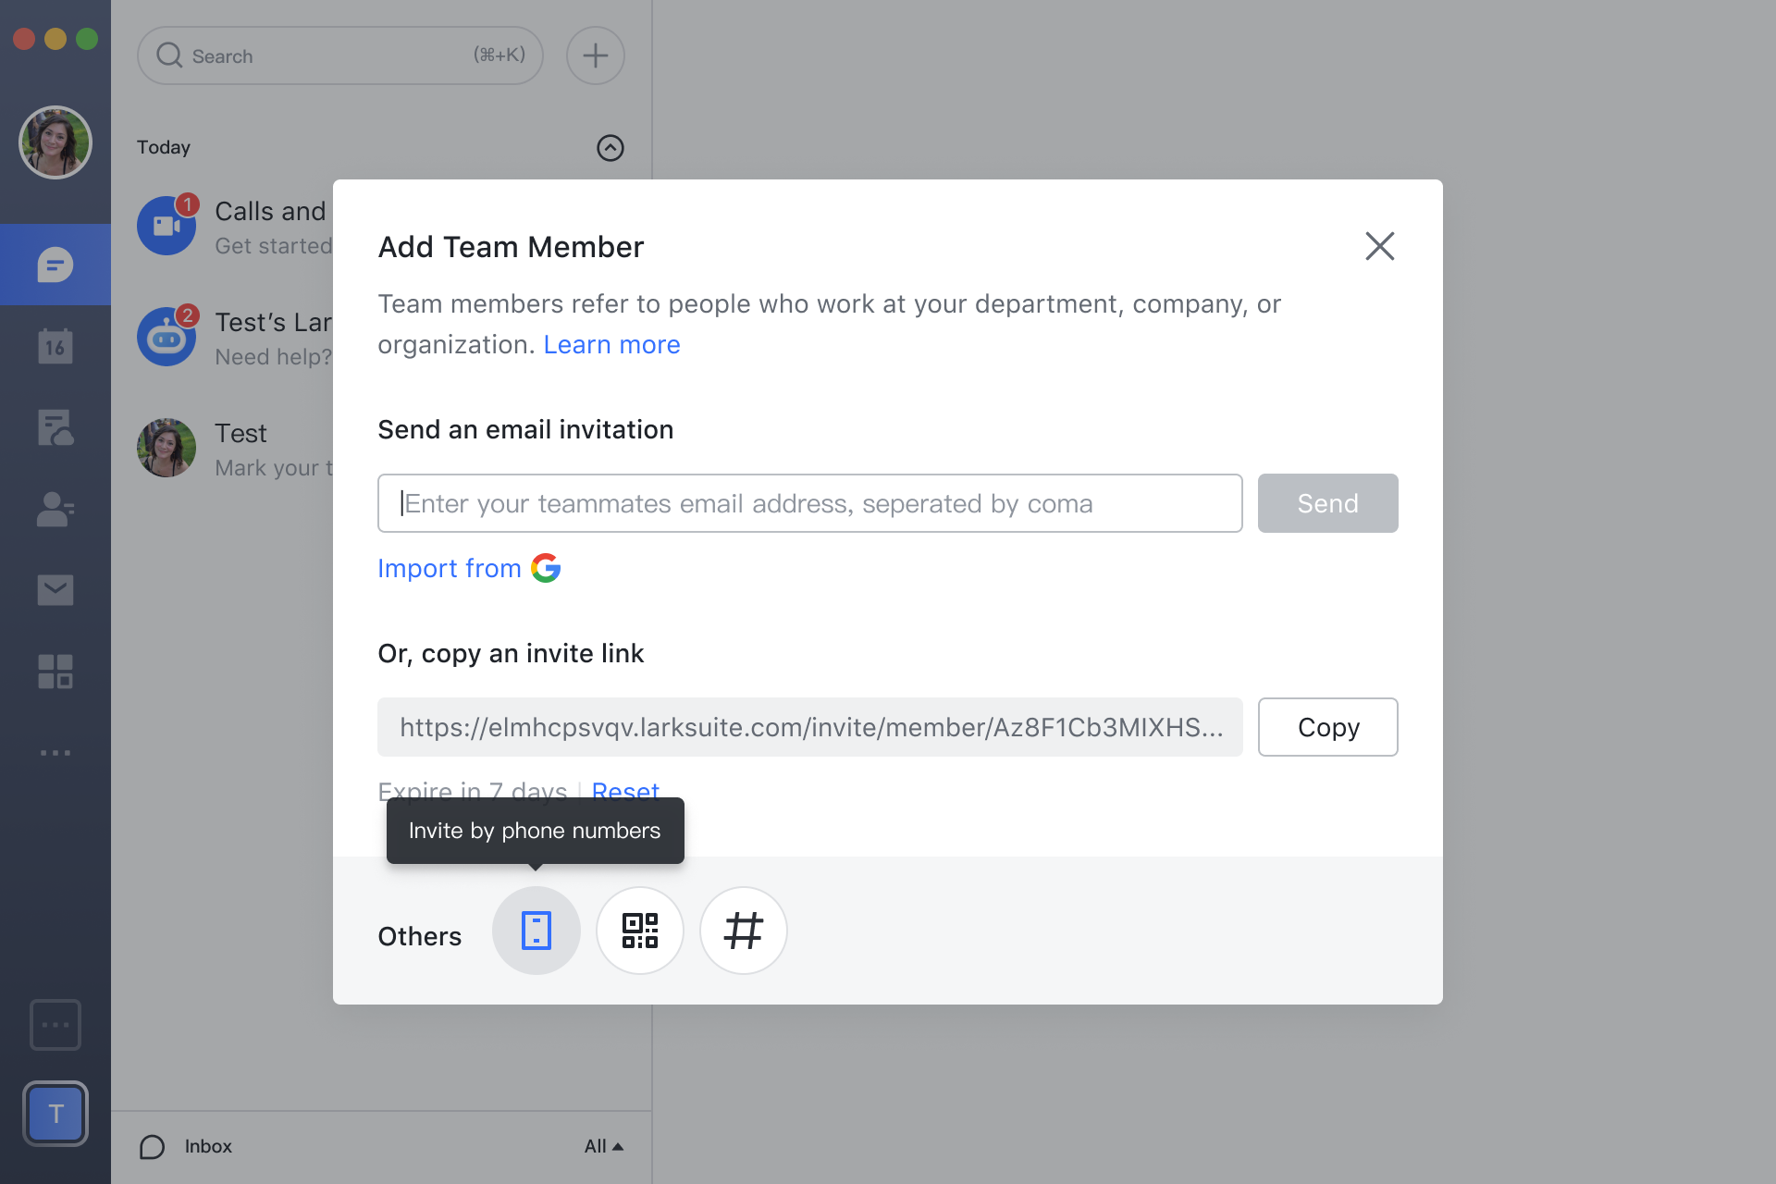Open the sidebar More ellipsis menu
This screenshot has height=1184, width=1776.
coord(55,753)
